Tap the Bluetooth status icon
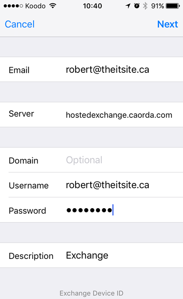This screenshot has width=183, height=299. tap(145, 6)
